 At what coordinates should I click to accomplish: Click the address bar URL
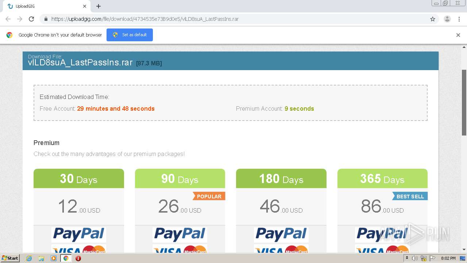[145, 19]
